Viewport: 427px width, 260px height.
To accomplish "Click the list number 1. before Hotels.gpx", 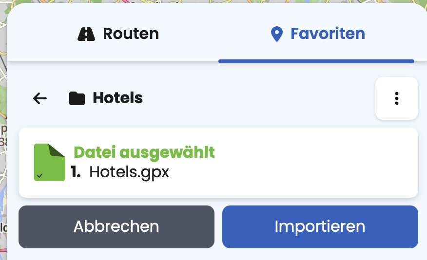I will click(x=76, y=172).
